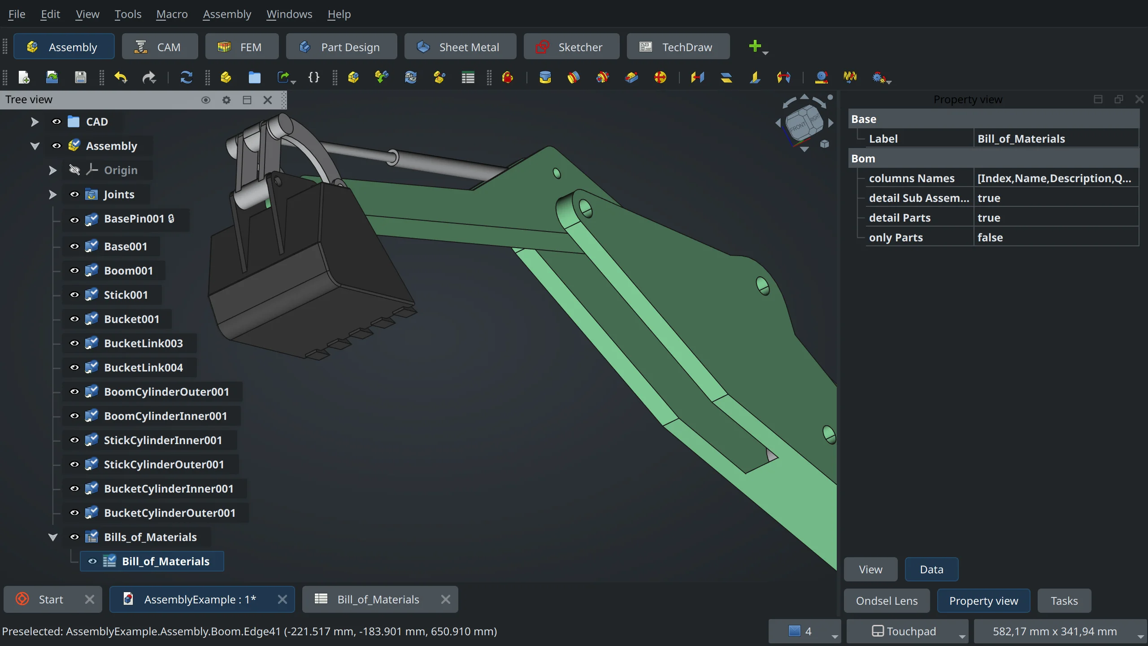Open the TechDraw workbench

(676, 46)
